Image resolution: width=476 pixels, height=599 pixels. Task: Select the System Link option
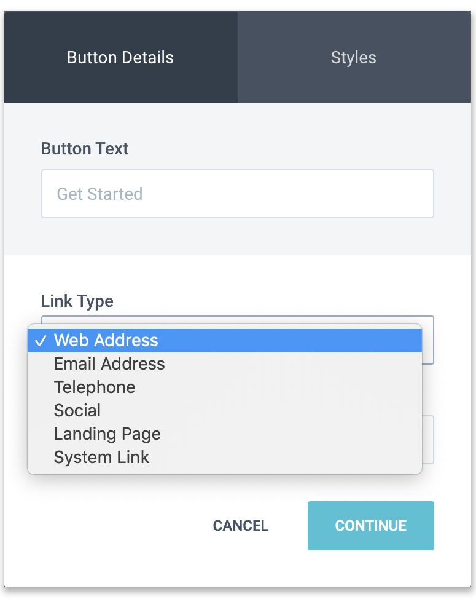(102, 458)
